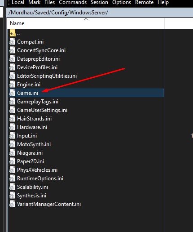
Task: Open the Mark menu
Action: [x=35, y=2]
